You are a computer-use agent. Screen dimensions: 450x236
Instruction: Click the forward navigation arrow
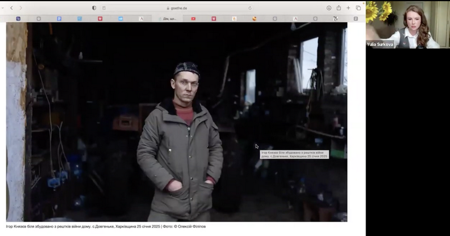pos(21,8)
